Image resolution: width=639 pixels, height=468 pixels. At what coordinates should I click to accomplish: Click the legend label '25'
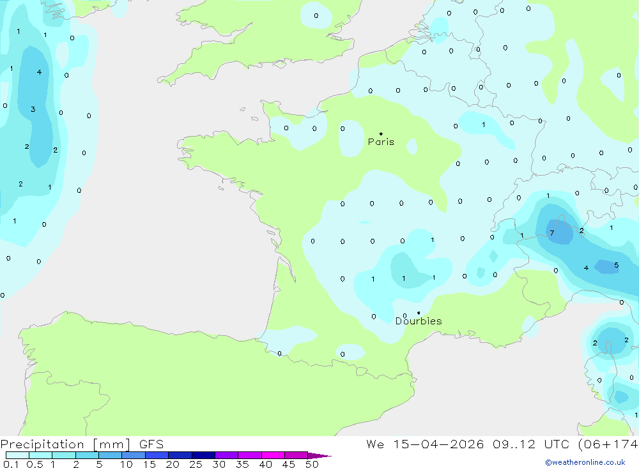(x=196, y=464)
